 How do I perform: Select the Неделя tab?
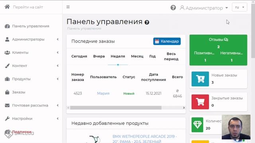click(118, 56)
